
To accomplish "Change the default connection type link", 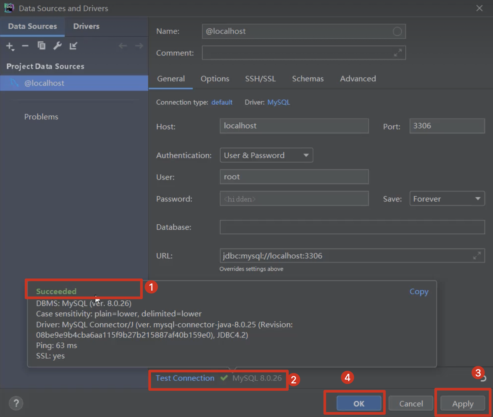I will pyautogui.click(x=222, y=102).
